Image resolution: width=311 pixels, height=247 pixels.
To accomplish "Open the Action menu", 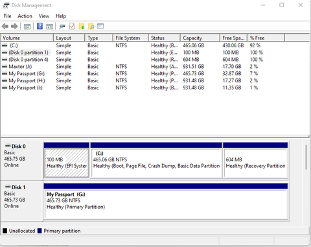I will coord(25,16).
